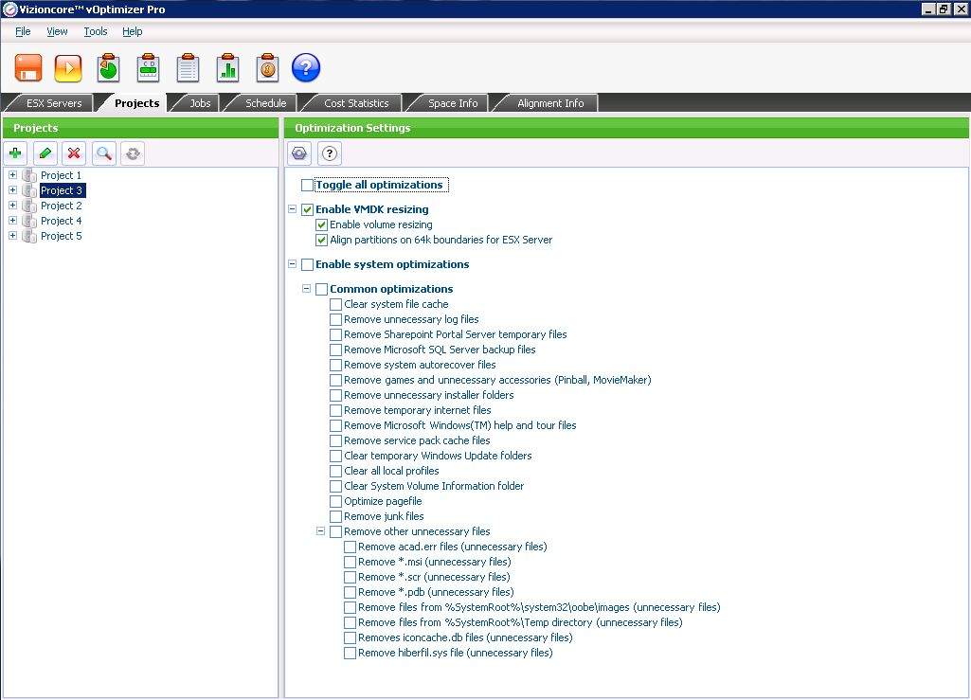Open the Tools menu
The width and height of the screenshot is (971, 700).
click(x=96, y=31)
